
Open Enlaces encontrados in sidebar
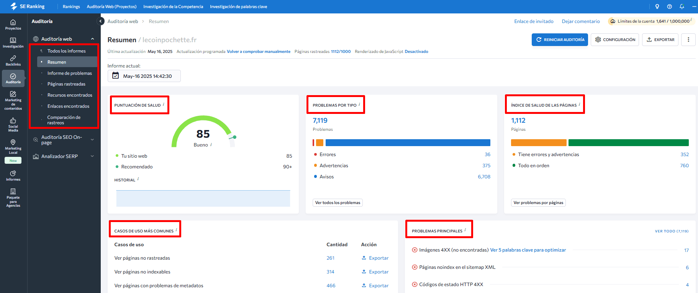(x=69, y=106)
